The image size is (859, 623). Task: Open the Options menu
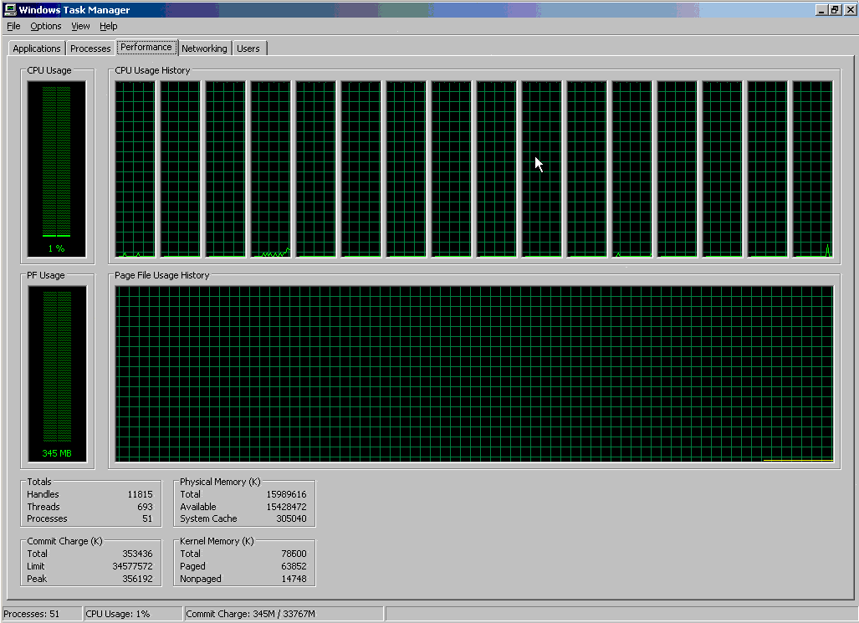coord(45,26)
